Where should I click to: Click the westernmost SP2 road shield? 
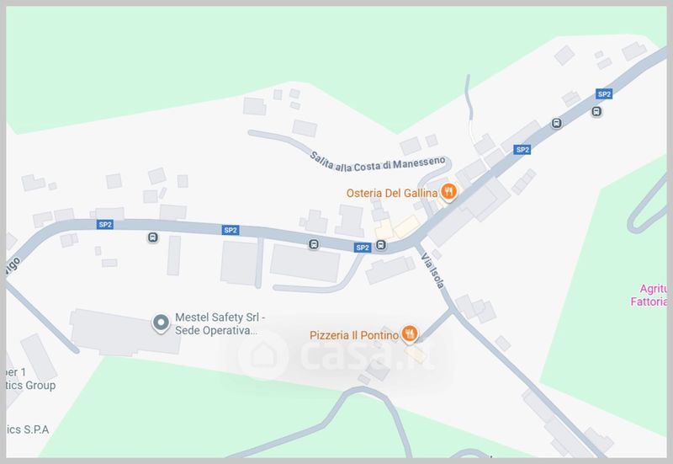[x=105, y=224]
